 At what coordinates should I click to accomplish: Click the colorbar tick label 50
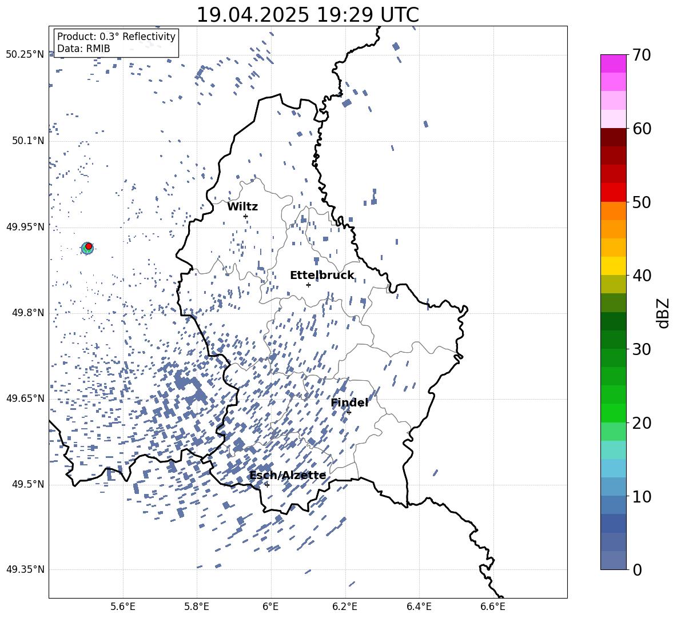pyautogui.click(x=642, y=202)
